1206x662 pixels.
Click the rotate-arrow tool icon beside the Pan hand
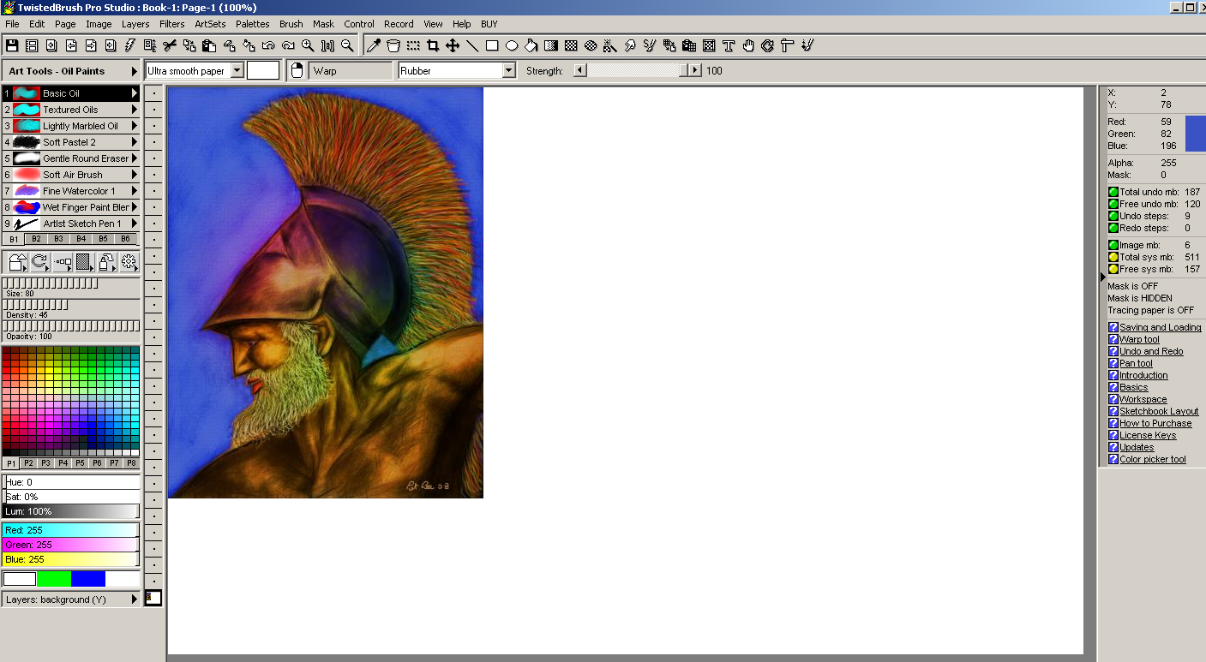click(768, 45)
